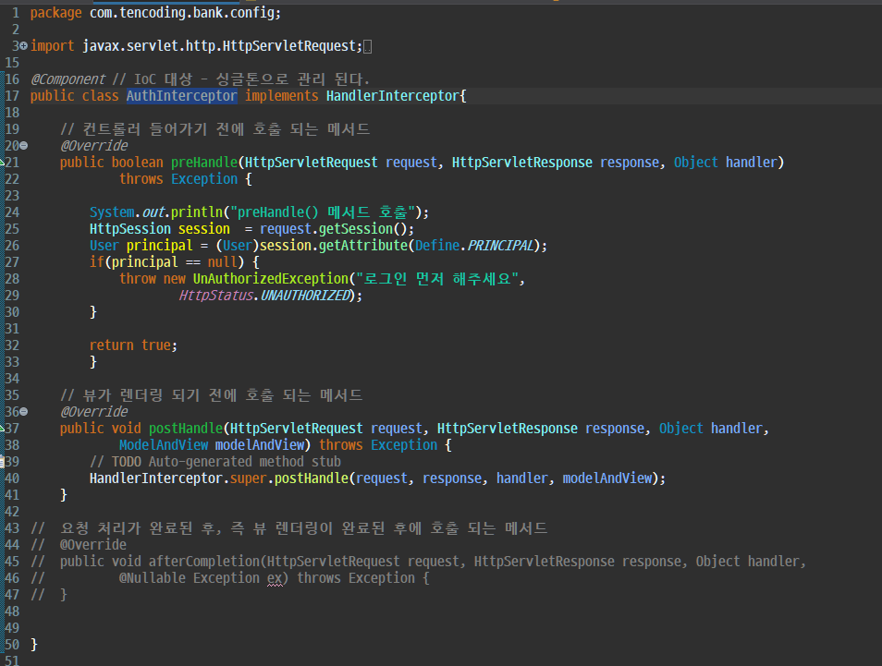Click the Define class reference
The image size is (882, 666).
point(437,246)
